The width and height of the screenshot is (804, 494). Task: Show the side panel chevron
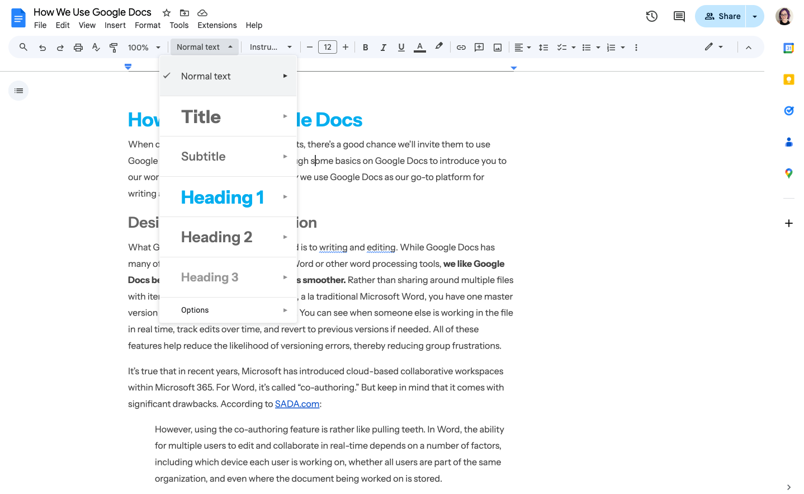789,487
